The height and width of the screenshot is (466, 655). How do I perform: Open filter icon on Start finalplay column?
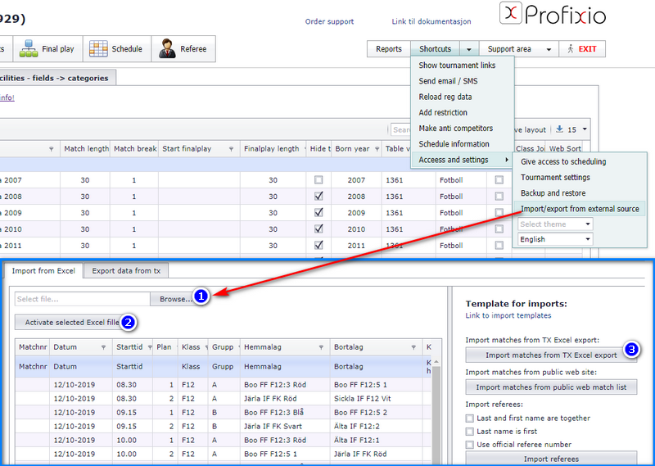coord(231,149)
